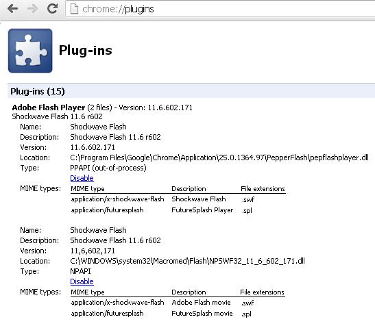Click the pepflashplayer.dll location path
The height and width of the screenshot is (328, 375).
(x=219, y=157)
